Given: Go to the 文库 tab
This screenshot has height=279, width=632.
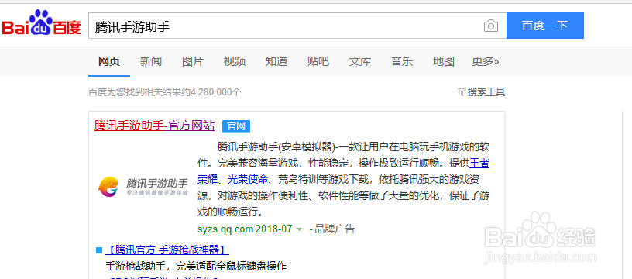Looking at the screenshot, I should 360,61.
